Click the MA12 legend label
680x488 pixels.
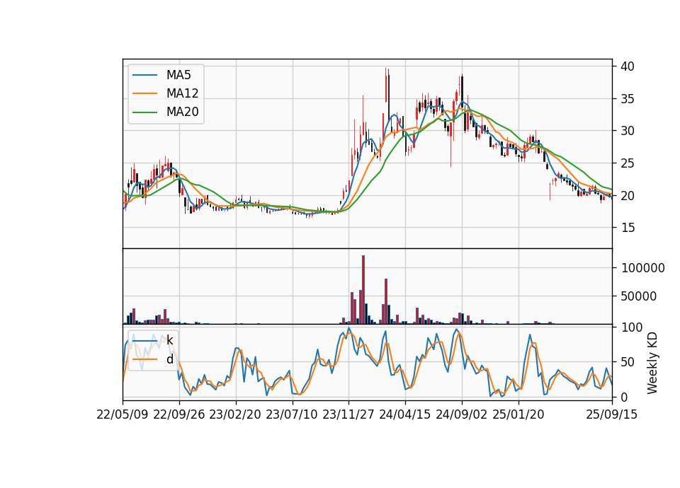point(182,93)
